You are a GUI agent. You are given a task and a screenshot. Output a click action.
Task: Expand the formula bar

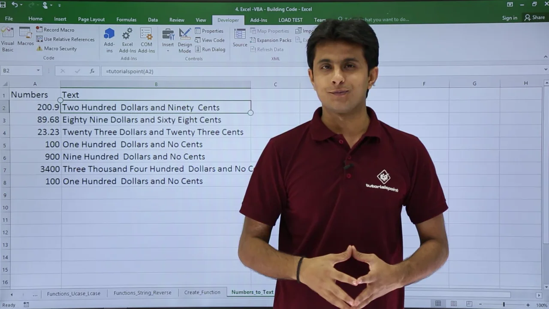click(546, 70)
